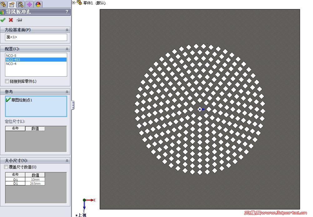Viewport: 313px width, 217px height.
Task: Collapse the 参考 section
Action: click(x=67, y=92)
